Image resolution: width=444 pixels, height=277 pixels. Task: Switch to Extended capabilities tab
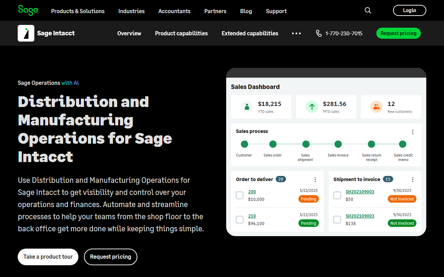250,33
